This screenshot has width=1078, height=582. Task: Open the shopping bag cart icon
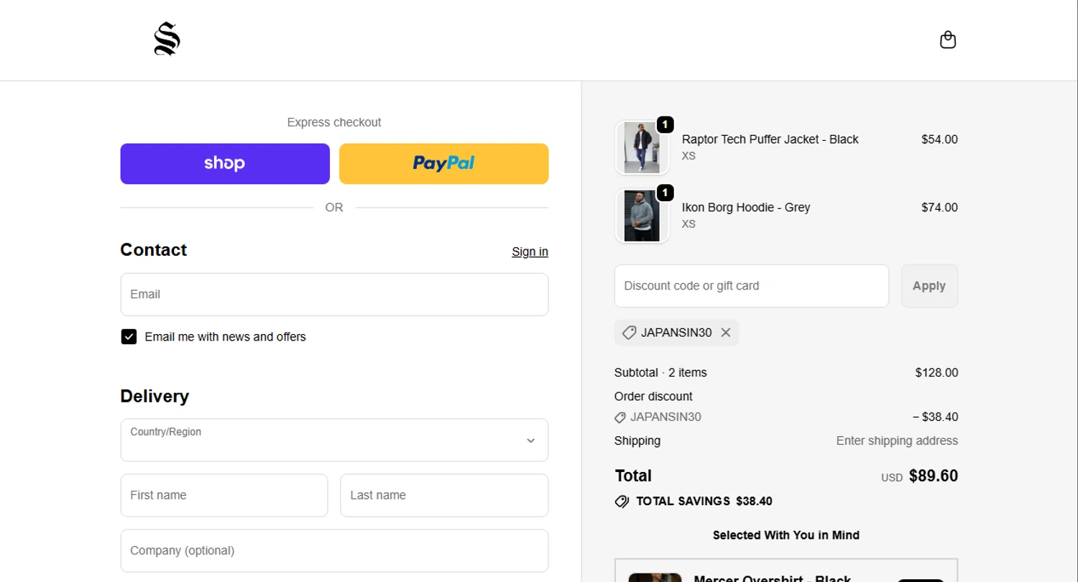click(x=948, y=40)
